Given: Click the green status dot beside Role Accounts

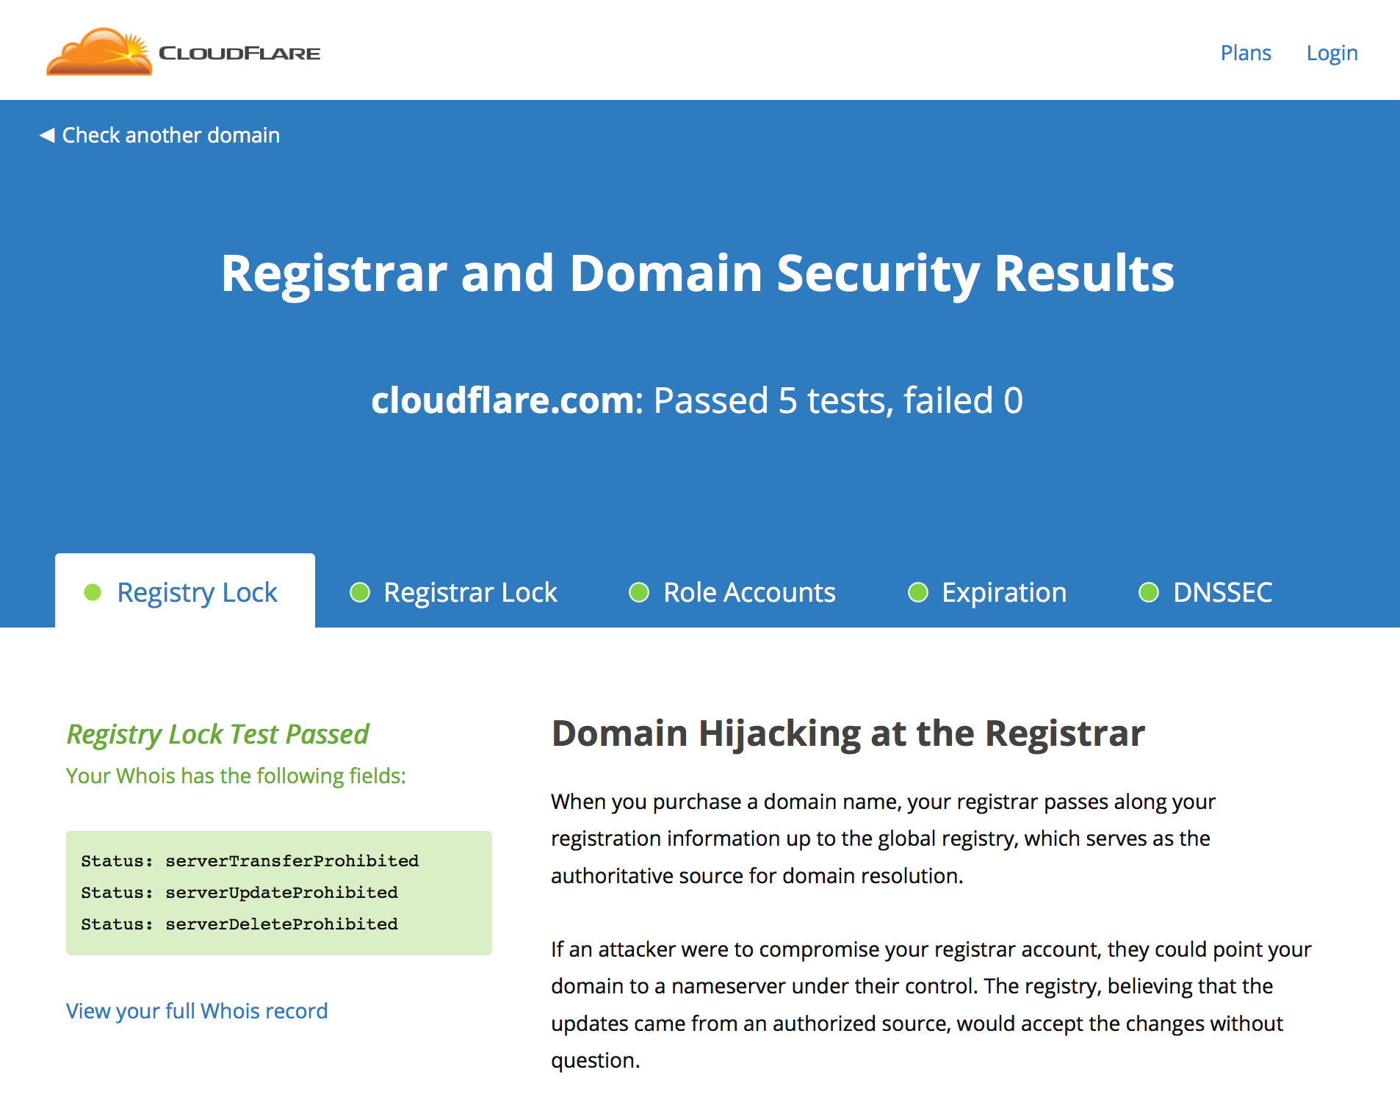Looking at the screenshot, I should [639, 592].
